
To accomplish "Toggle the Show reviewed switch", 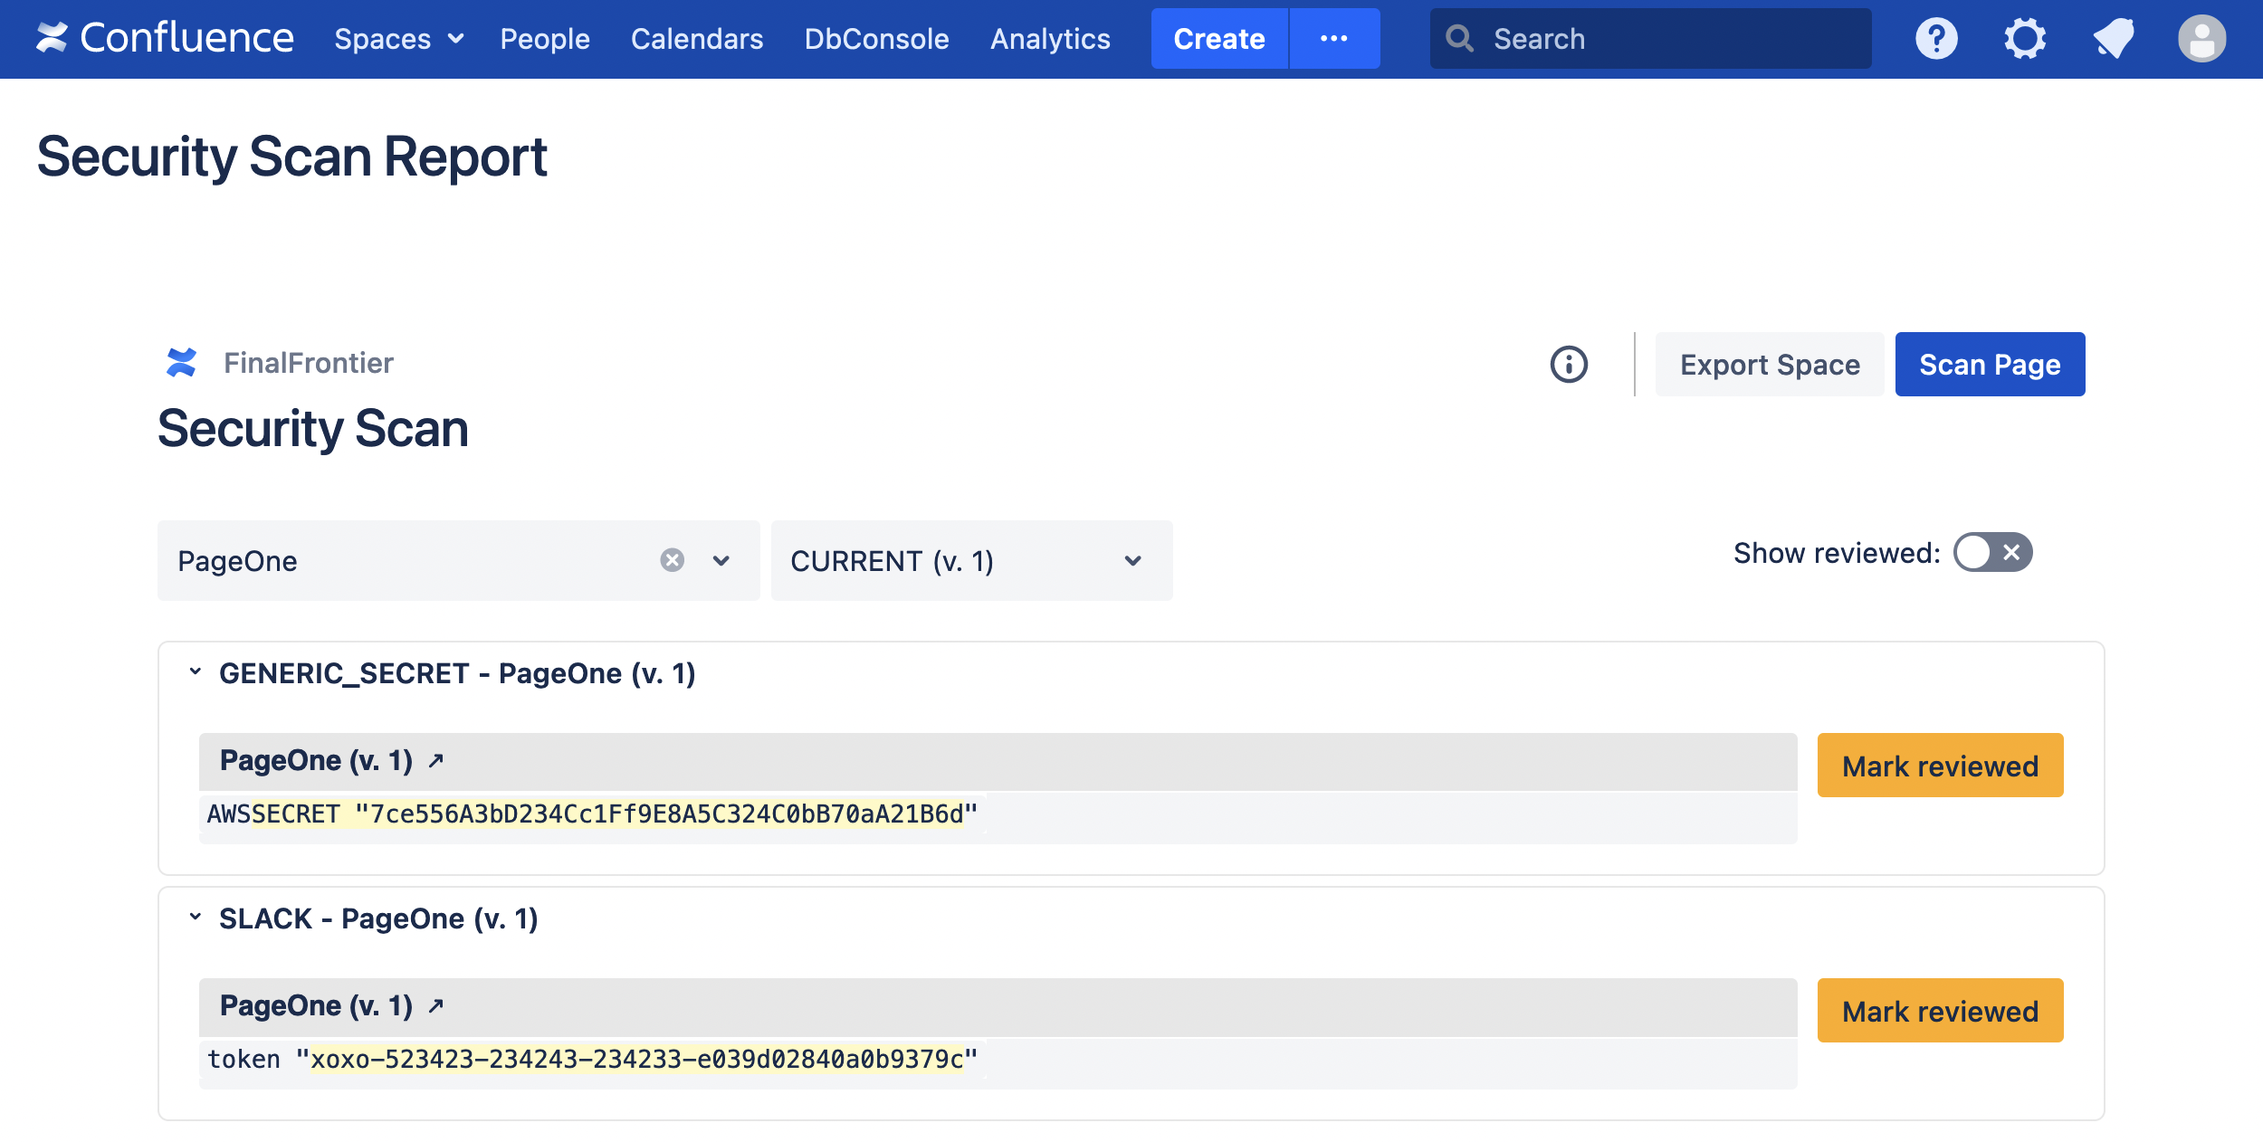I will click(1992, 553).
